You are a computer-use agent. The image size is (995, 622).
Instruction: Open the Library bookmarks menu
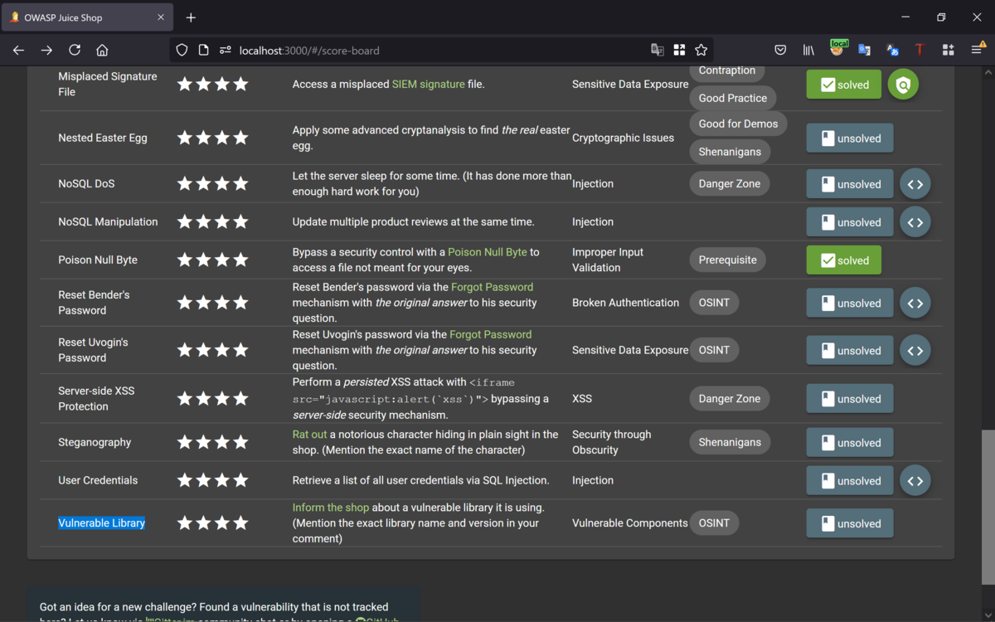pyautogui.click(x=808, y=50)
